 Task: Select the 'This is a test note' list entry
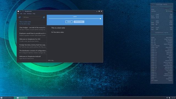pyautogui.click(x=32, y=23)
